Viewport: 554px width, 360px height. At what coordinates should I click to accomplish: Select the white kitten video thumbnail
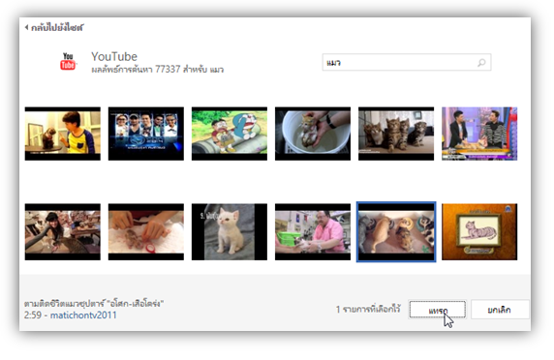pyautogui.click(x=230, y=232)
